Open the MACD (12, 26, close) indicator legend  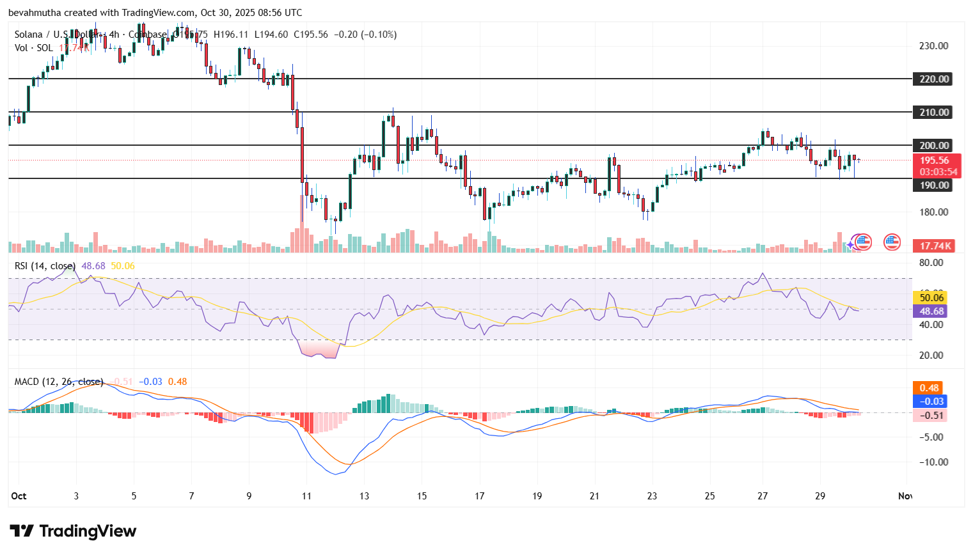[58, 382]
